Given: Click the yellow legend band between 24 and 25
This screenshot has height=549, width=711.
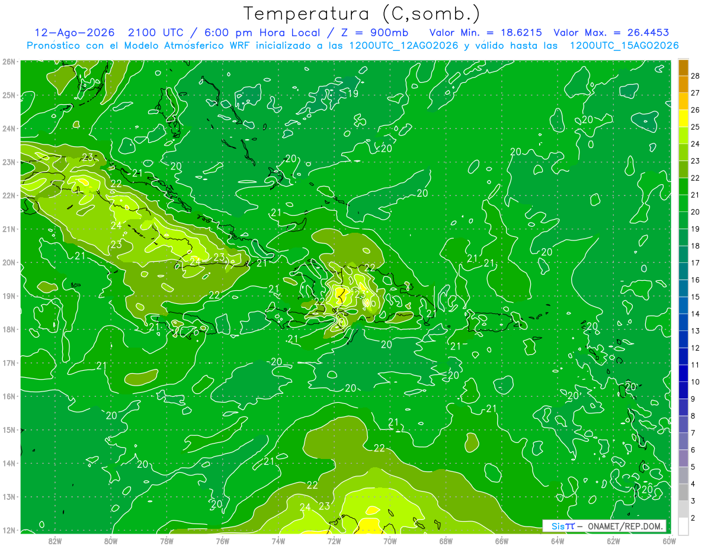Looking at the screenshot, I should [683, 135].
